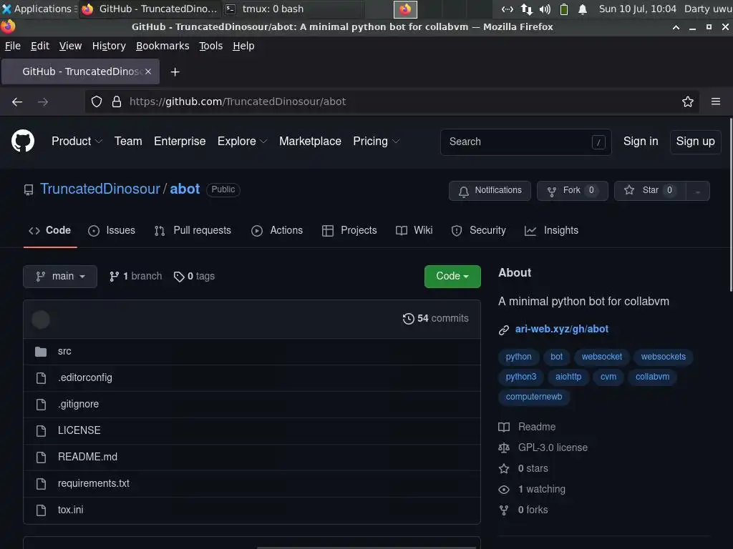Open the History menu

109,46
